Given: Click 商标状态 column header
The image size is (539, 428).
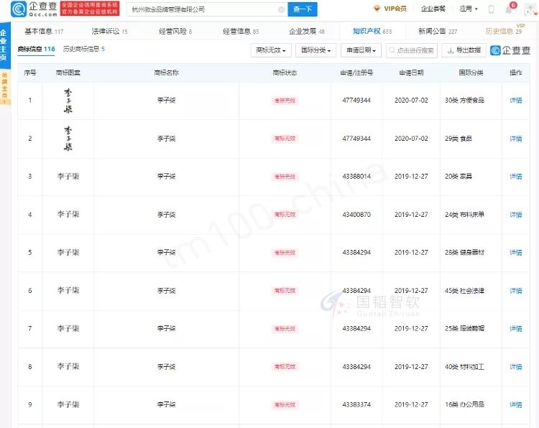Looking at the screenshot, I should point(285,73).
